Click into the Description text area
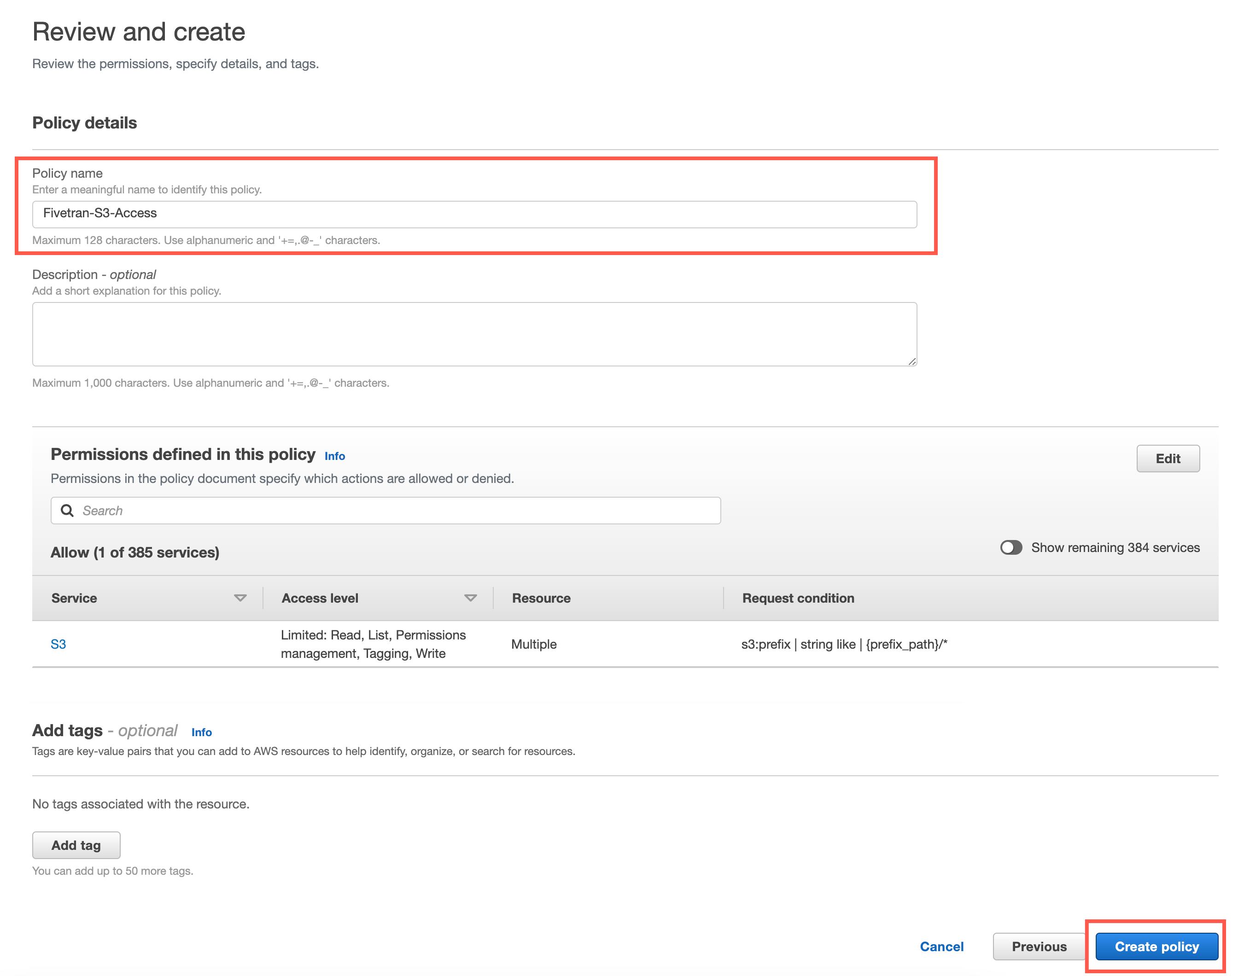Viewport: 1250px width, 976px height. [474, 334]
